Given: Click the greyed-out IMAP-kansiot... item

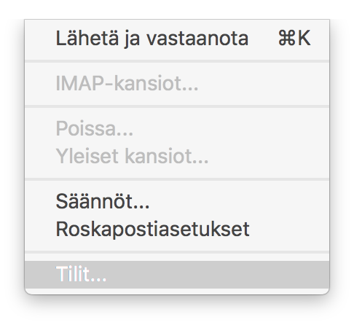Looking at the screenshot, I should point(177,84).
